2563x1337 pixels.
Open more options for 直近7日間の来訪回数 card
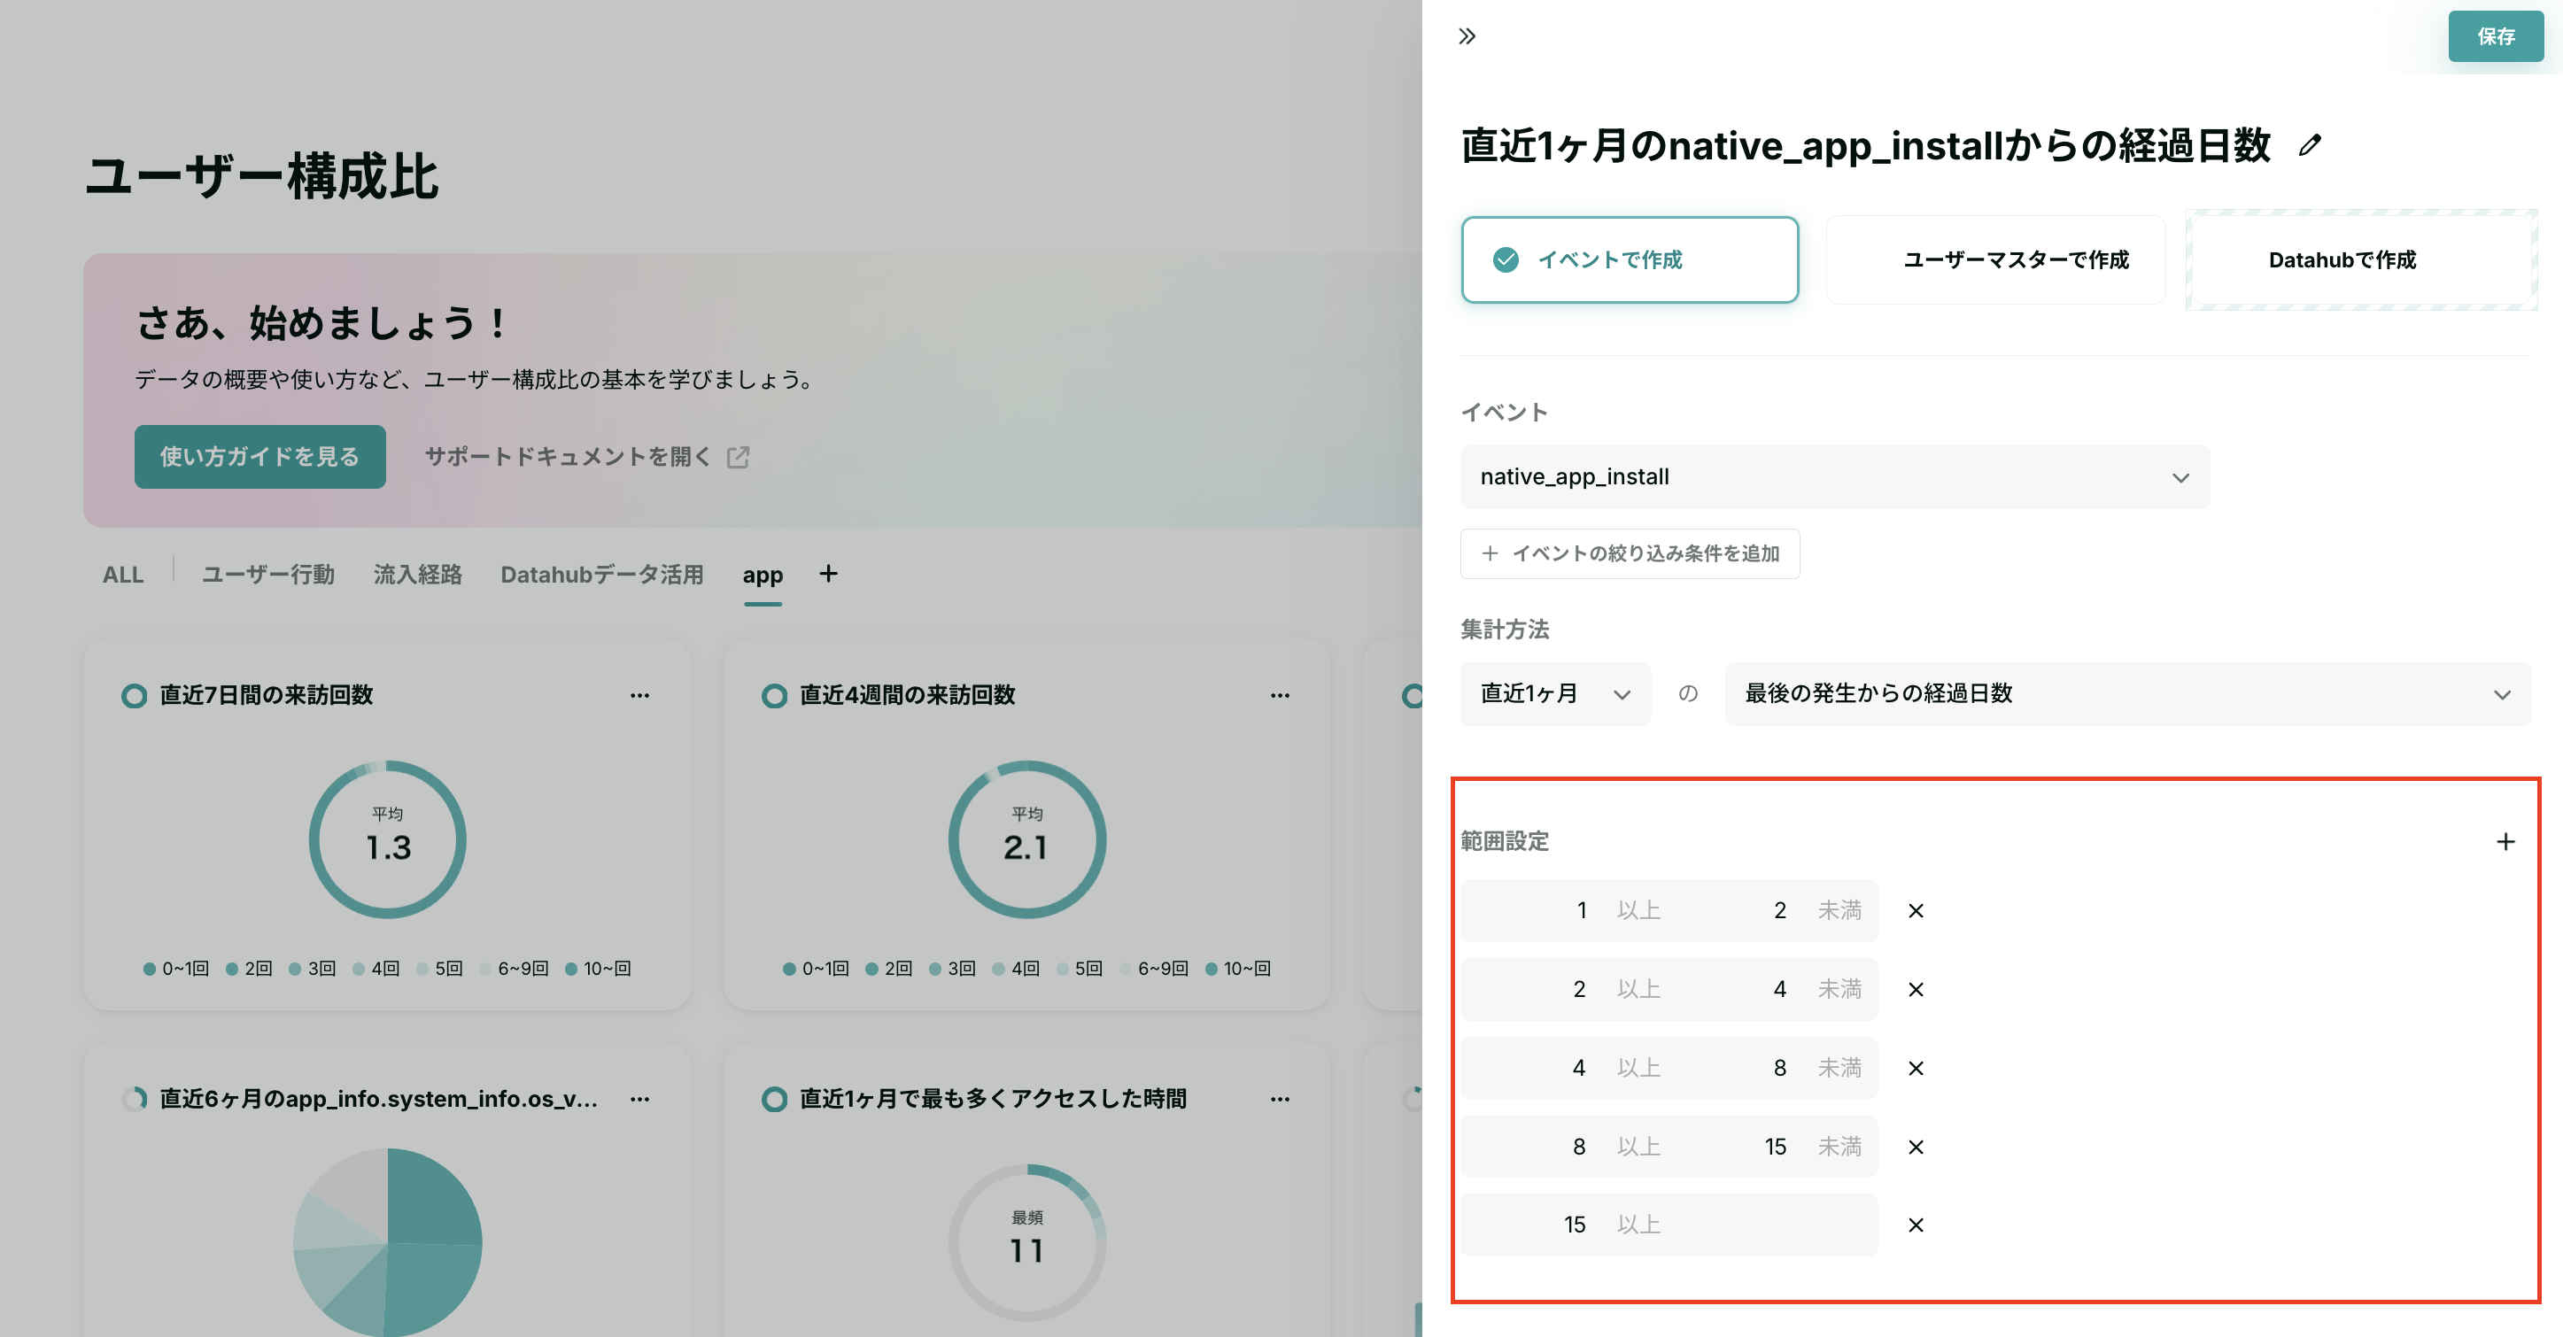(x=639, y=695)
